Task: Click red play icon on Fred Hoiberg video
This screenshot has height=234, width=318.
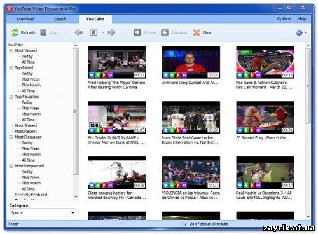Action: 104,75
